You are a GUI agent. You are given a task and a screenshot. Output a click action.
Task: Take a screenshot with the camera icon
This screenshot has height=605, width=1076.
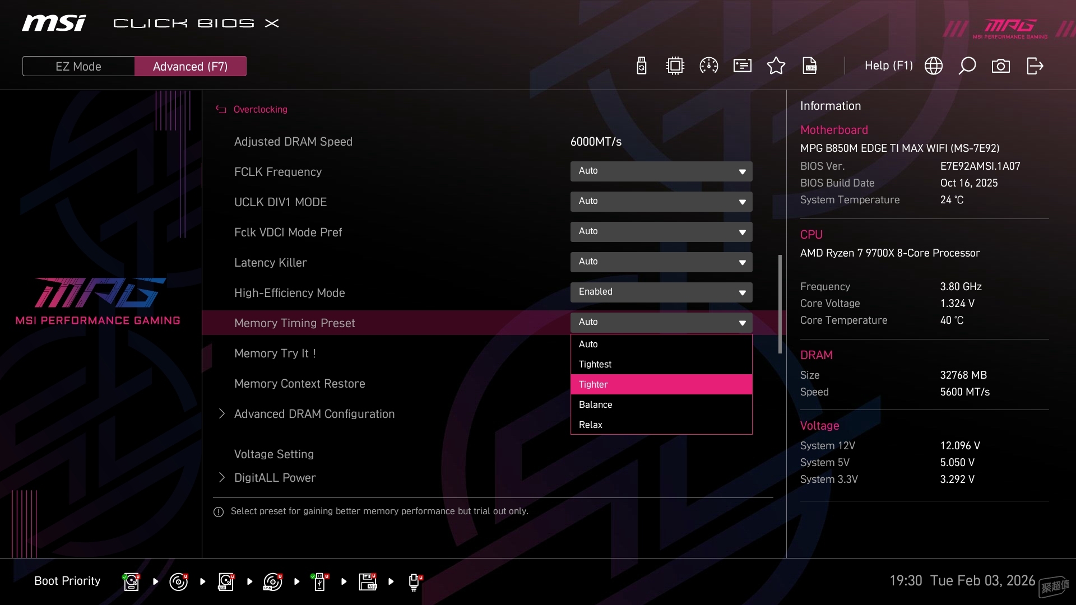coord(1001,66)
